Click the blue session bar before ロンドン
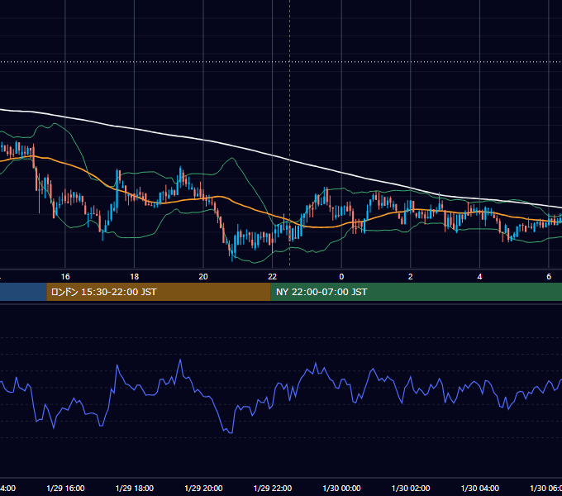The width and height of the screenshot is (562, 496). click(23, 292)
